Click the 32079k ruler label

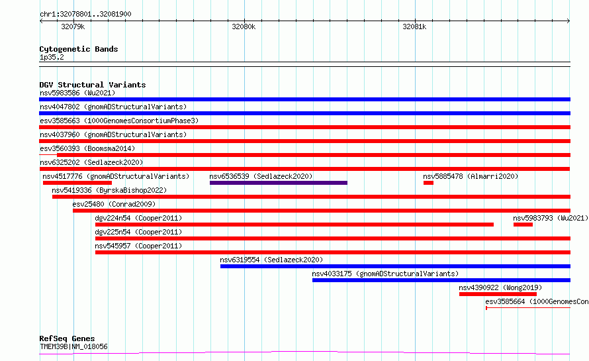tap(73, 26)
